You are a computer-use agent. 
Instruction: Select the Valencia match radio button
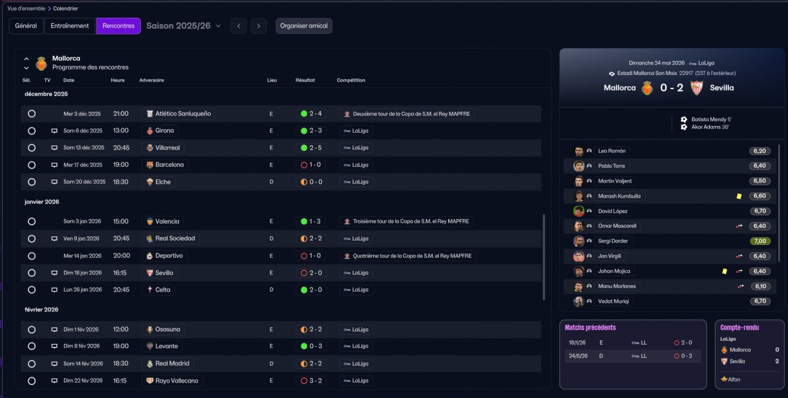[31, 221]
